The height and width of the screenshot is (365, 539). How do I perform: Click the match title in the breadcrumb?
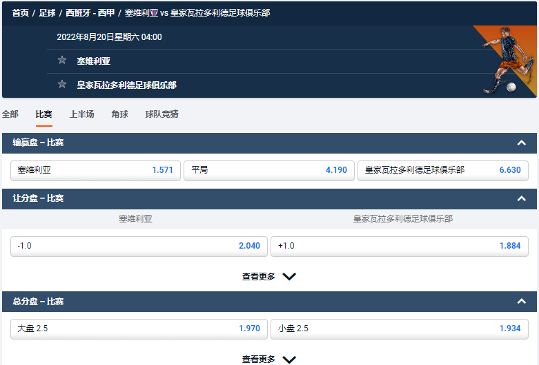point(197,13)
